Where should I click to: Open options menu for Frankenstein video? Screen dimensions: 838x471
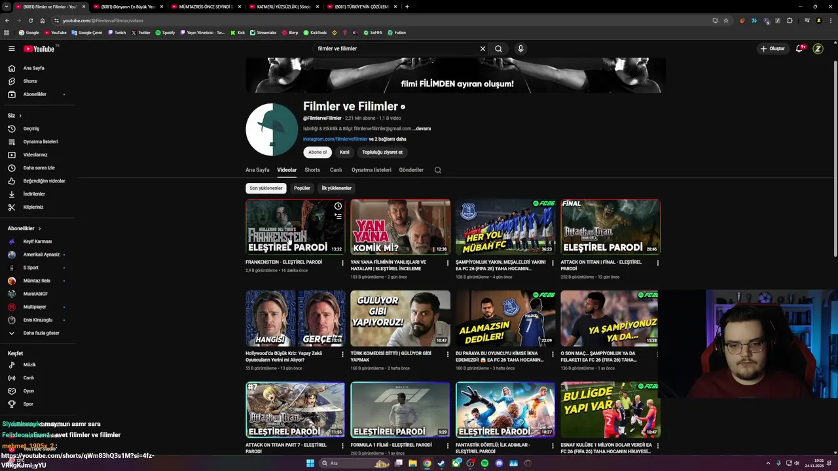coord(342,263)
